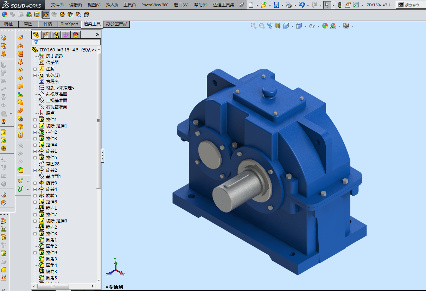Open the ConfigurationManager tab icon
Image resolution: width=426 pixels, height=291 pixels.
click(x=56, y=34)
